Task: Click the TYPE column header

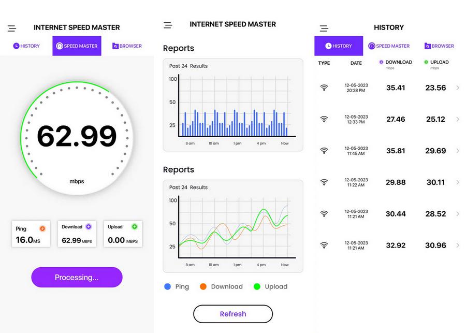Action: coord(324,63)
